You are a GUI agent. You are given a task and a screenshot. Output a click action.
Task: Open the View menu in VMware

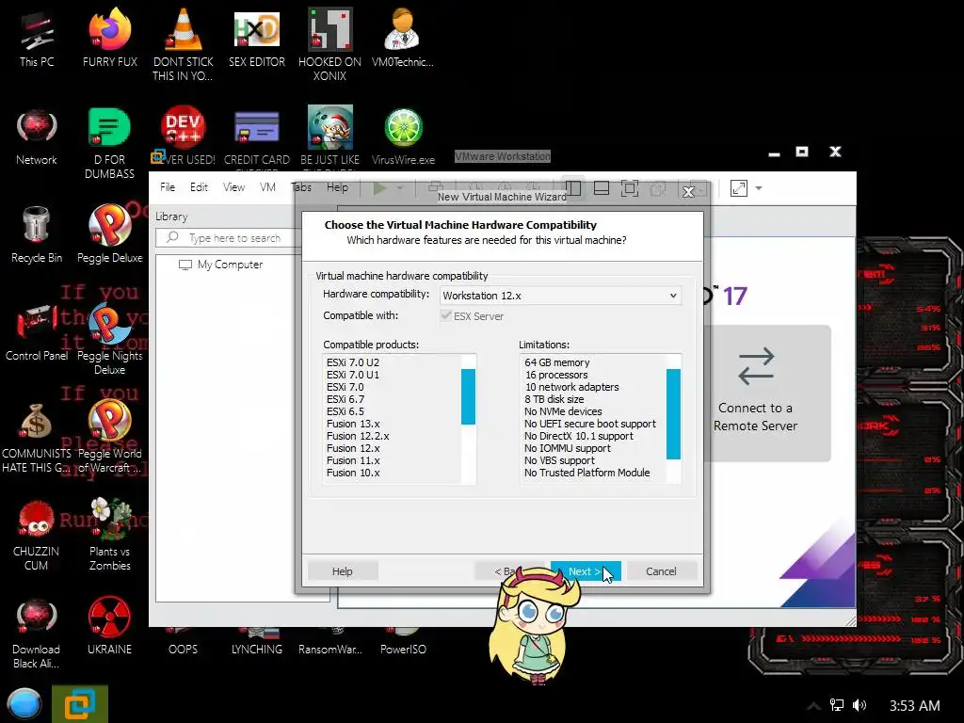point(233,187)
